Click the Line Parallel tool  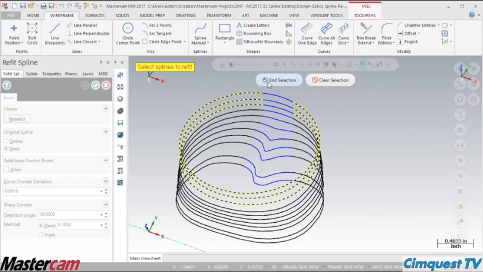click(x=82, y=26)
